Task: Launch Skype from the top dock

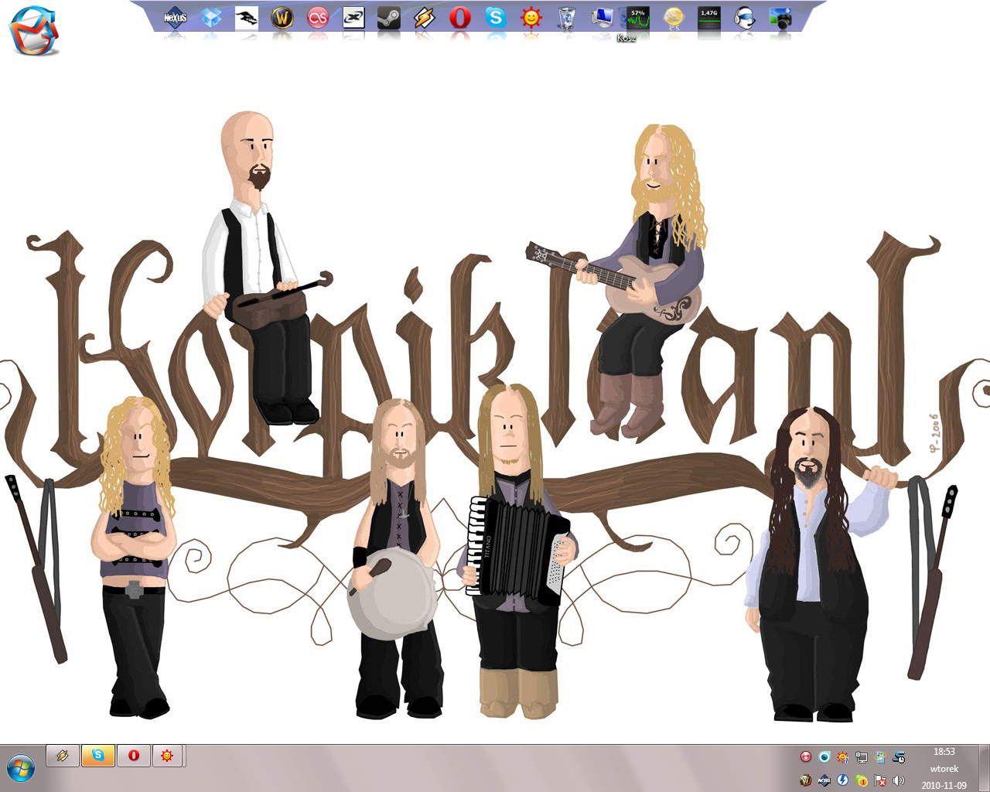Action: coord(496,17)
